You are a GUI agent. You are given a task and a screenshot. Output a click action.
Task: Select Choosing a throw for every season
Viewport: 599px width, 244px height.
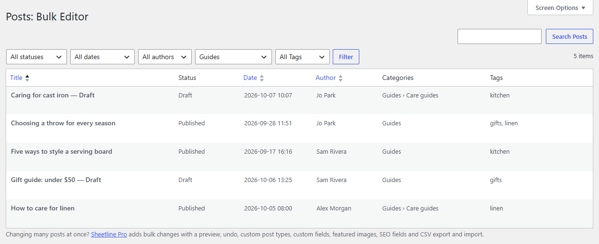(x=63, y=123)
